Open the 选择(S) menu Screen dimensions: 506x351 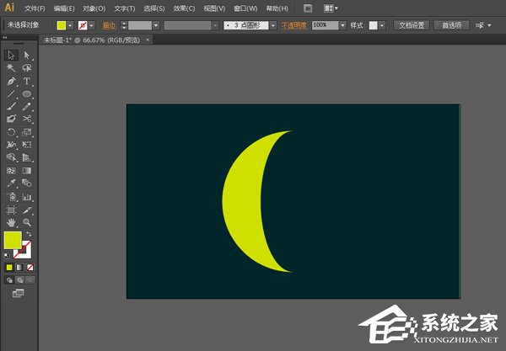(154, 8)
